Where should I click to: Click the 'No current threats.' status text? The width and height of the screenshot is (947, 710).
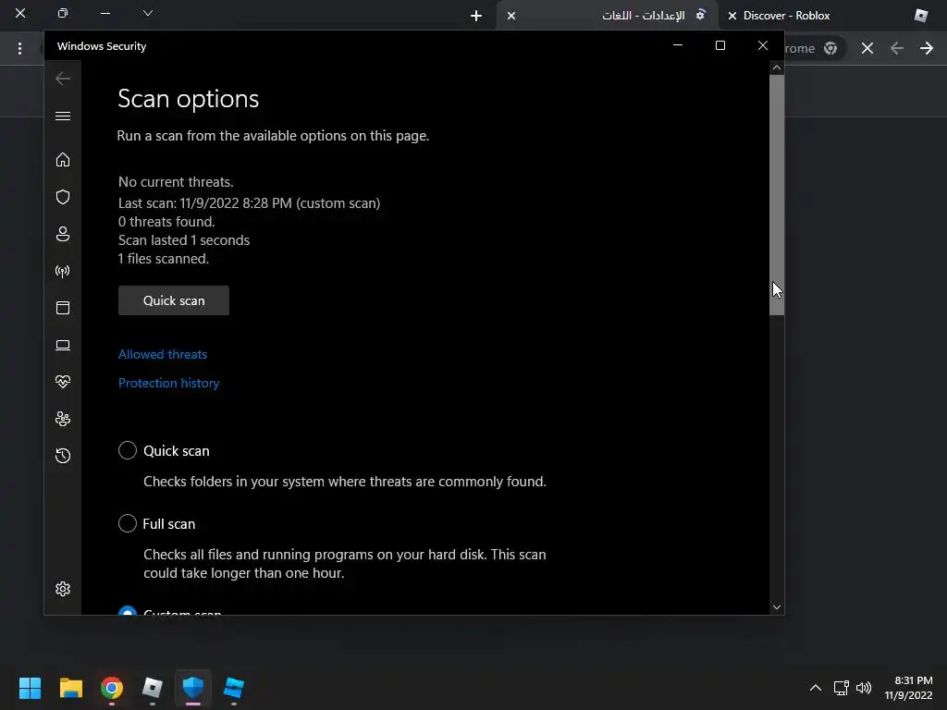click(x=176, y=182)
